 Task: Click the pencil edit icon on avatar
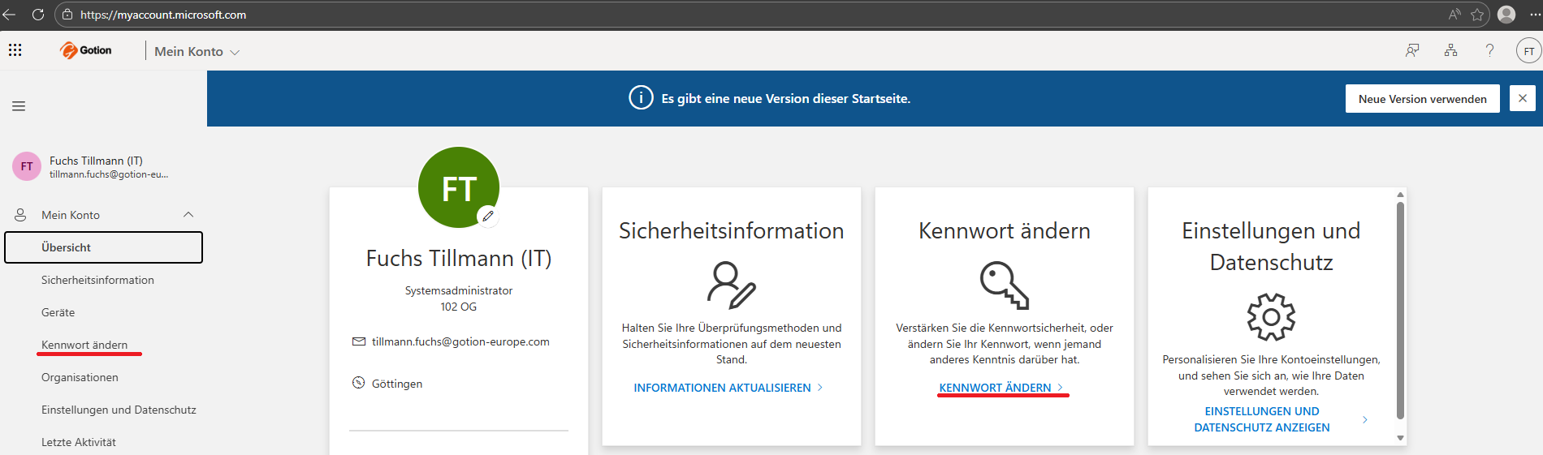pos(487,216)
